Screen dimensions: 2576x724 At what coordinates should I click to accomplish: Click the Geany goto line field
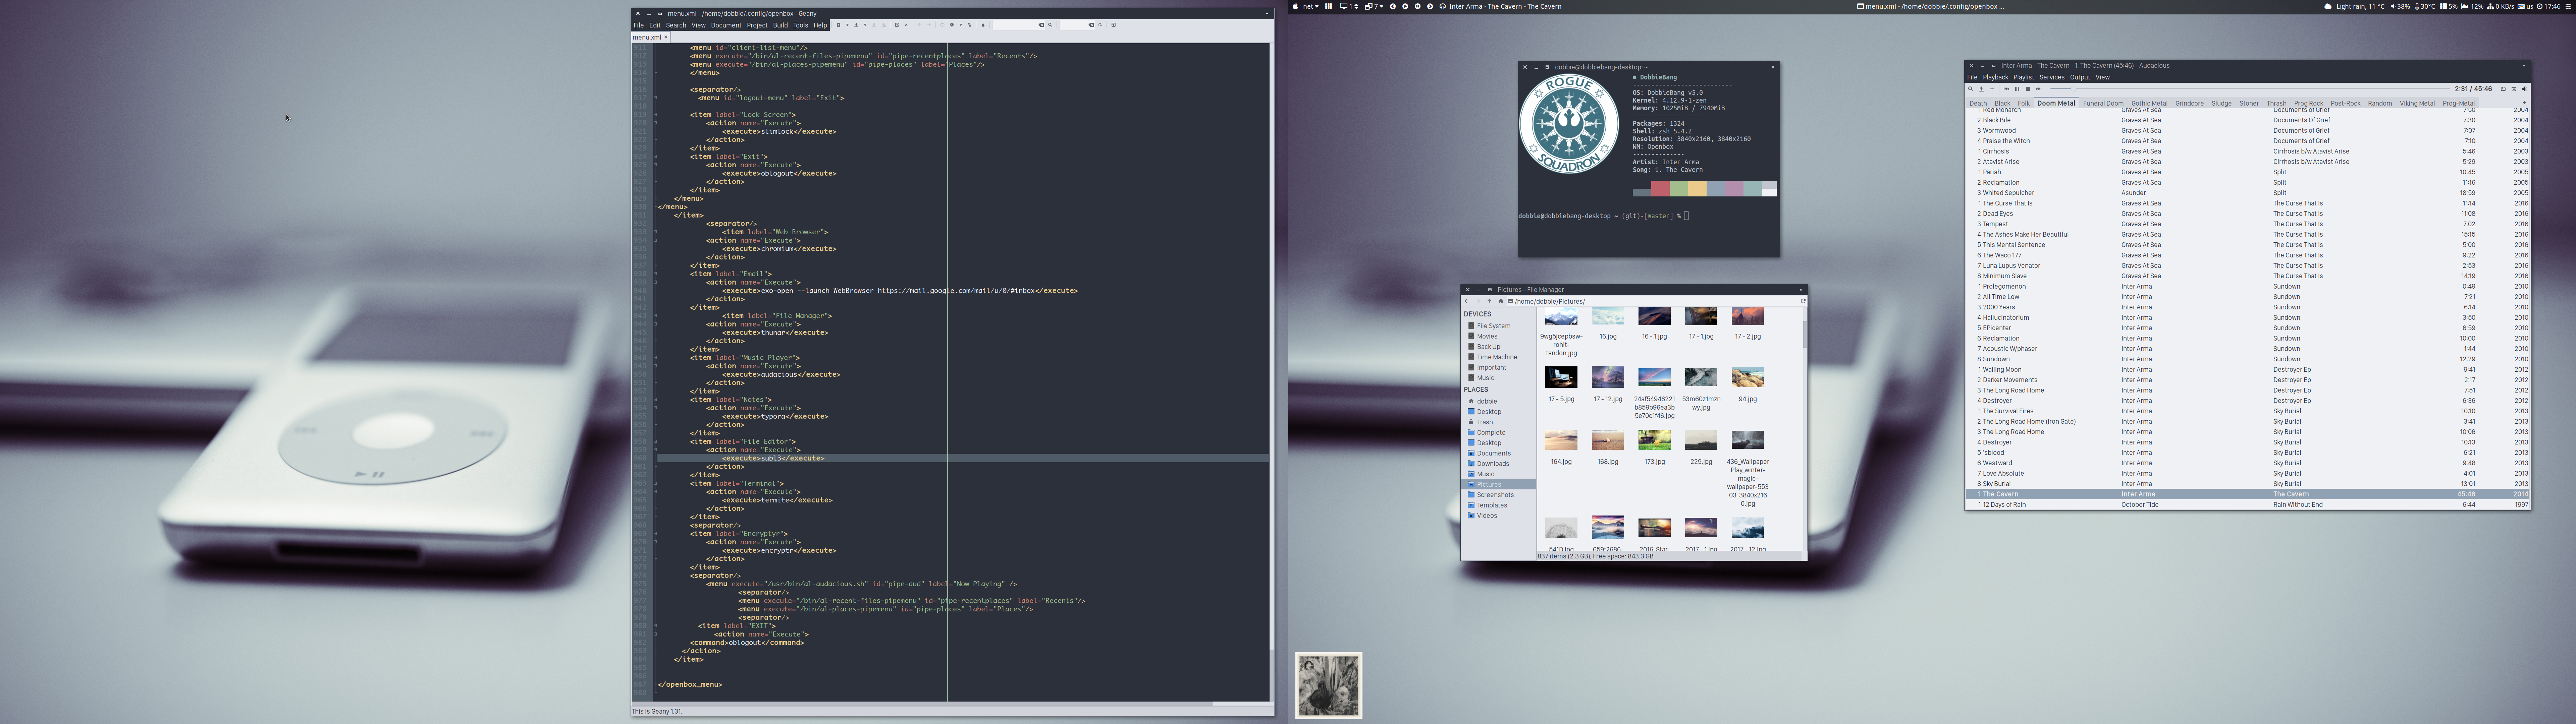pos(1077,25)
